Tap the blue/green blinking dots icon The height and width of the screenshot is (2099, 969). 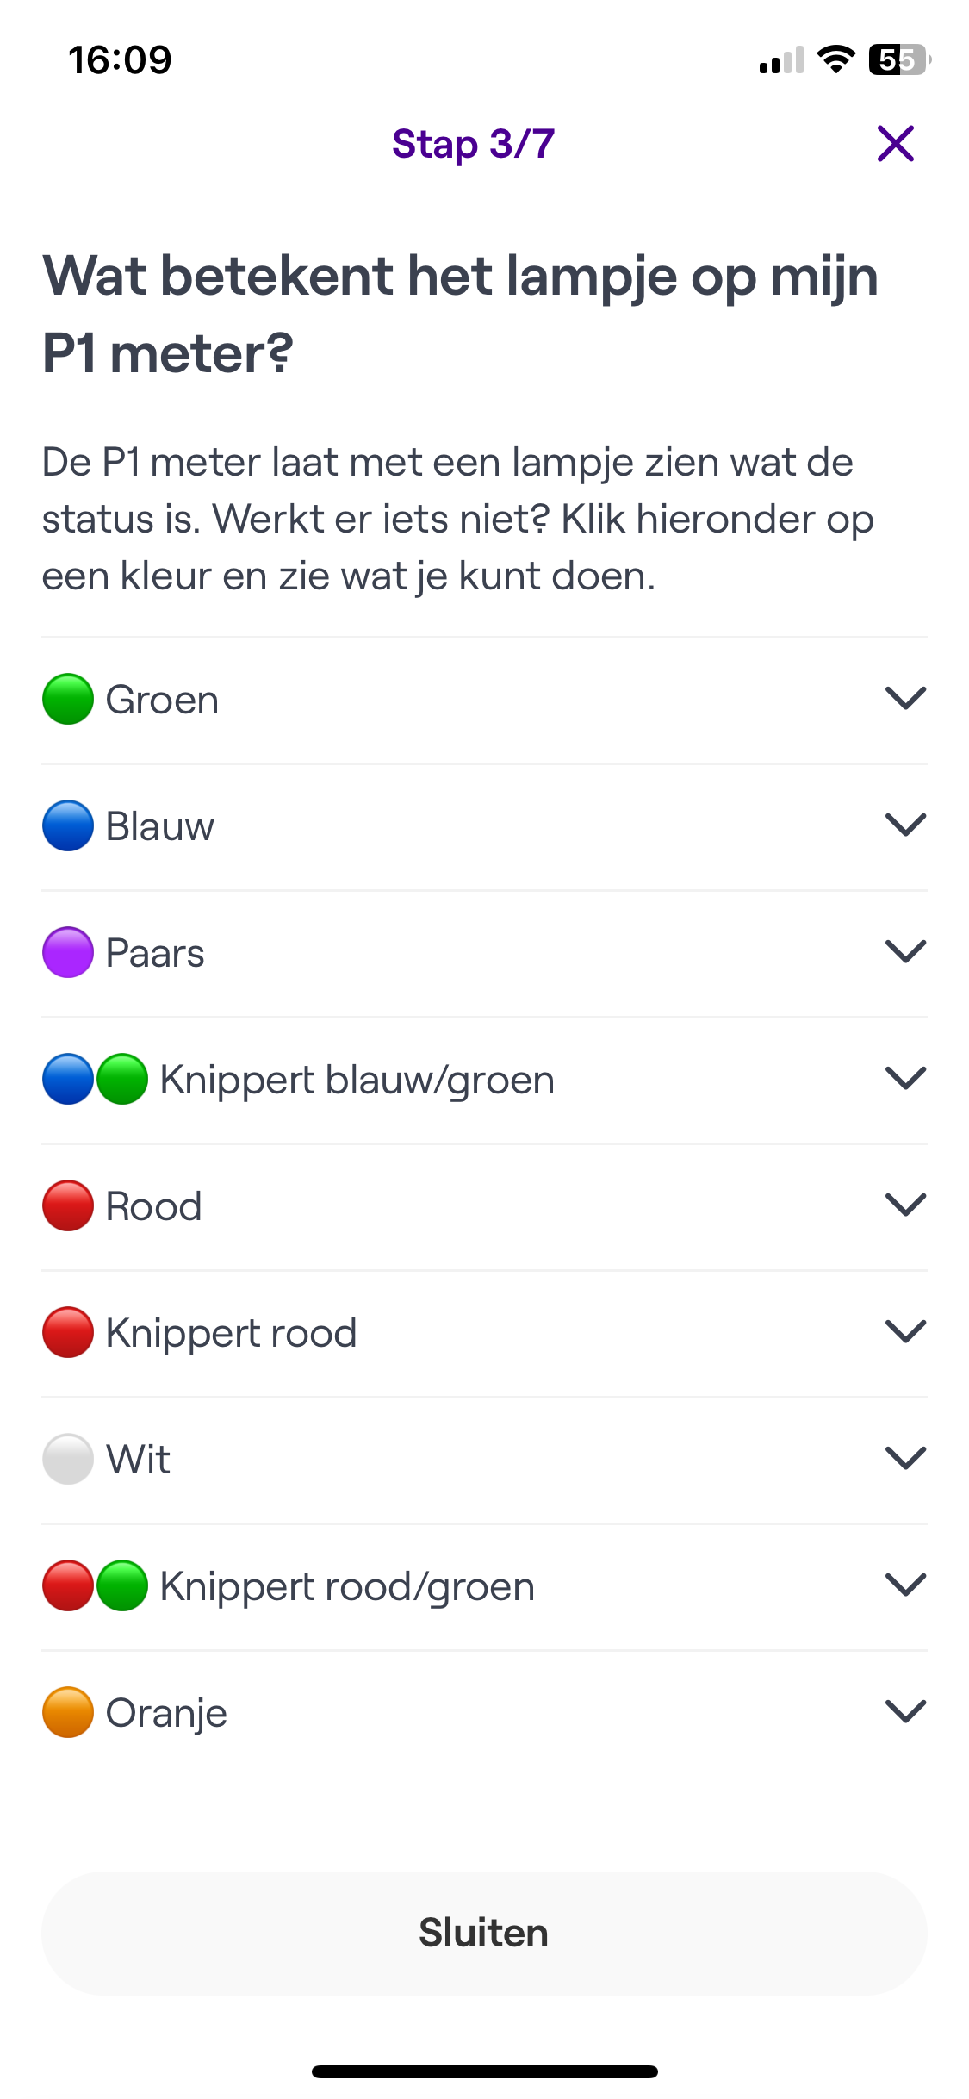point(96,1079)
